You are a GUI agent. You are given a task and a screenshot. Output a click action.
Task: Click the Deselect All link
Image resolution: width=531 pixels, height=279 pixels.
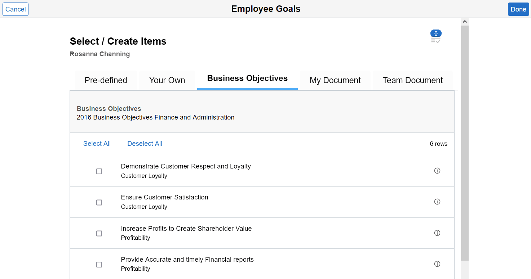coord(145,143)
